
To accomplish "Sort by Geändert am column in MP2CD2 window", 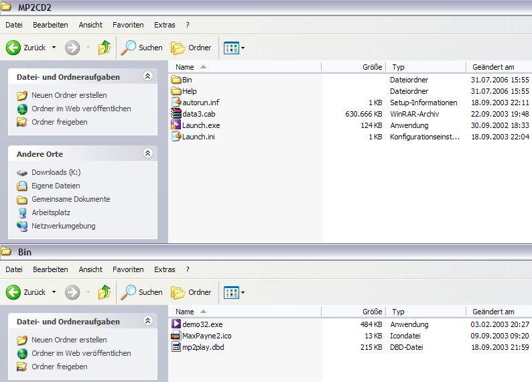I will pos(499,67).
